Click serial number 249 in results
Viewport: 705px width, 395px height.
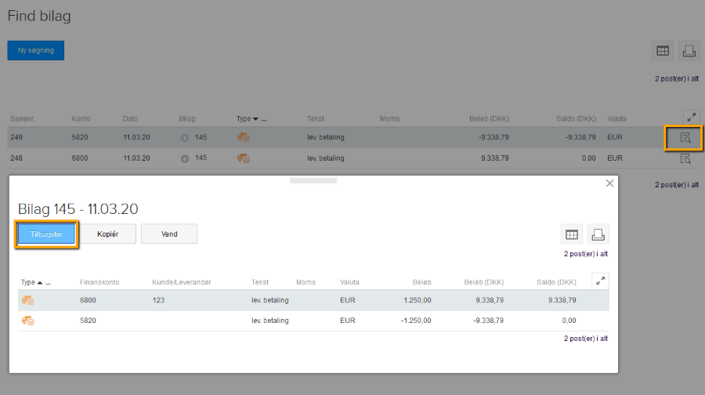[16, 137]
